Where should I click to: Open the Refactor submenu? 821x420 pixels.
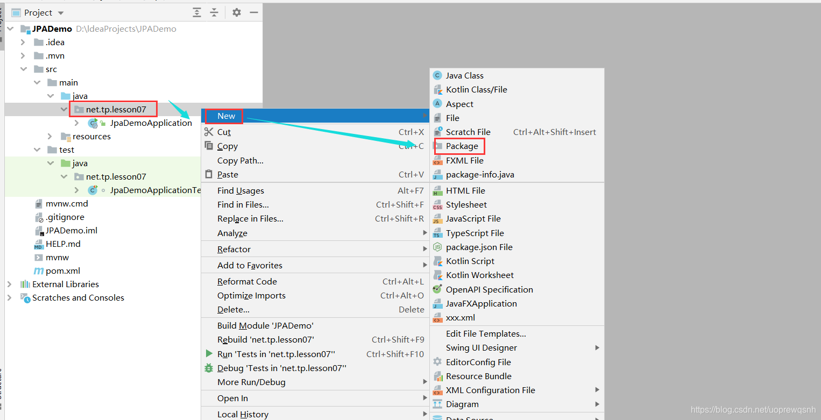tap(315, 249)
